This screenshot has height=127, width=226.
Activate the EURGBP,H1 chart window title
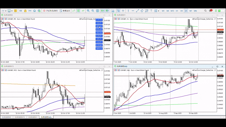point(121,15)
